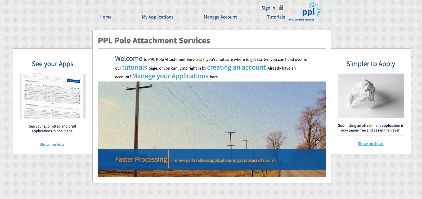Image resolution: width=422 pixels, height=199 pixels.
Task: Go to the Home menu item
Action: [105, 17]
